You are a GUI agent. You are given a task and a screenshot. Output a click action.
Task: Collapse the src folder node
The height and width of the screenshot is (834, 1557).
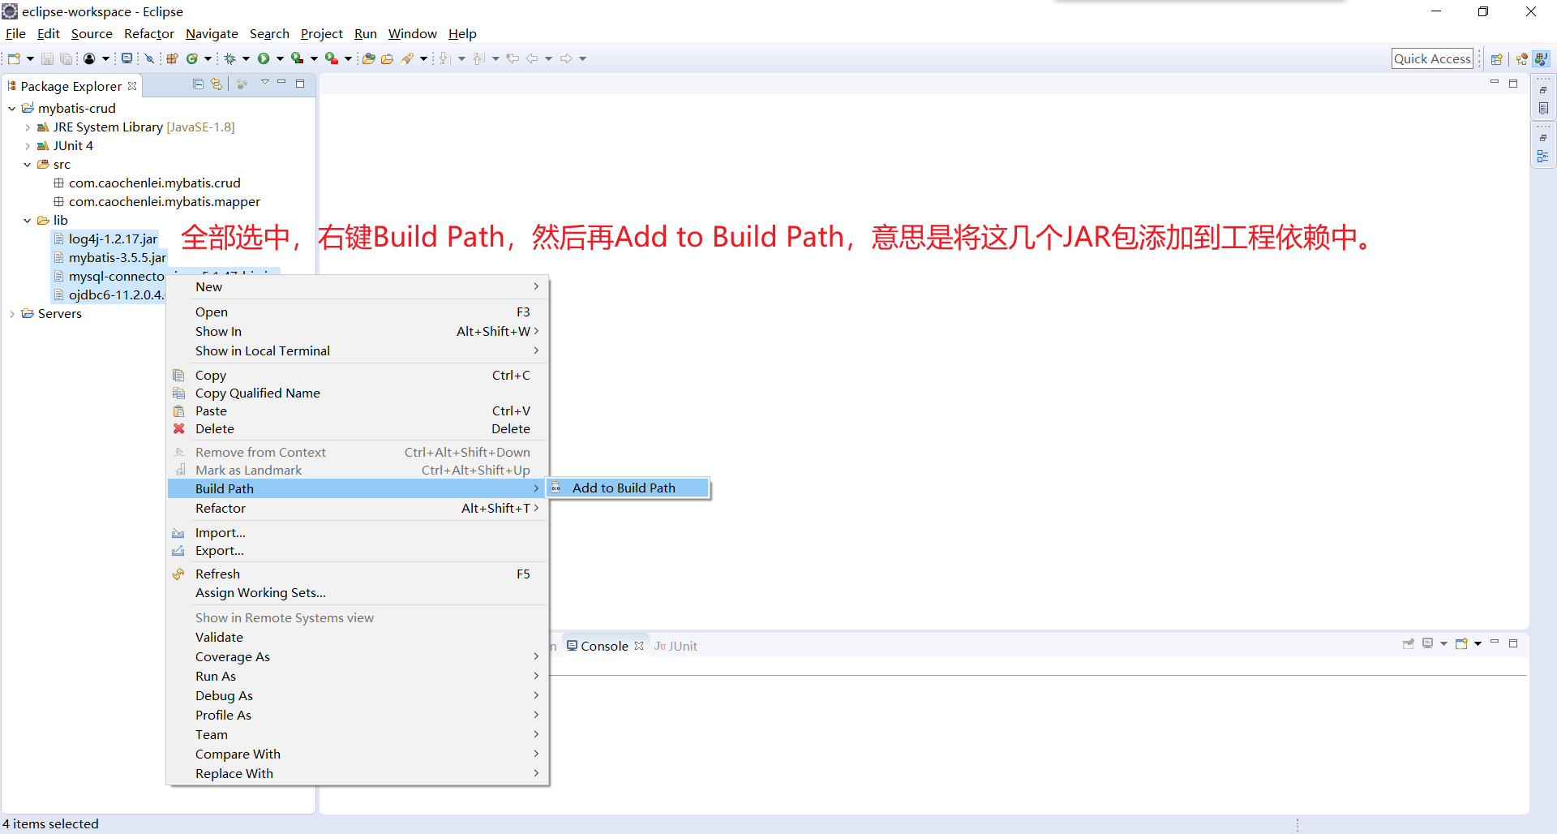click(27, 165)
